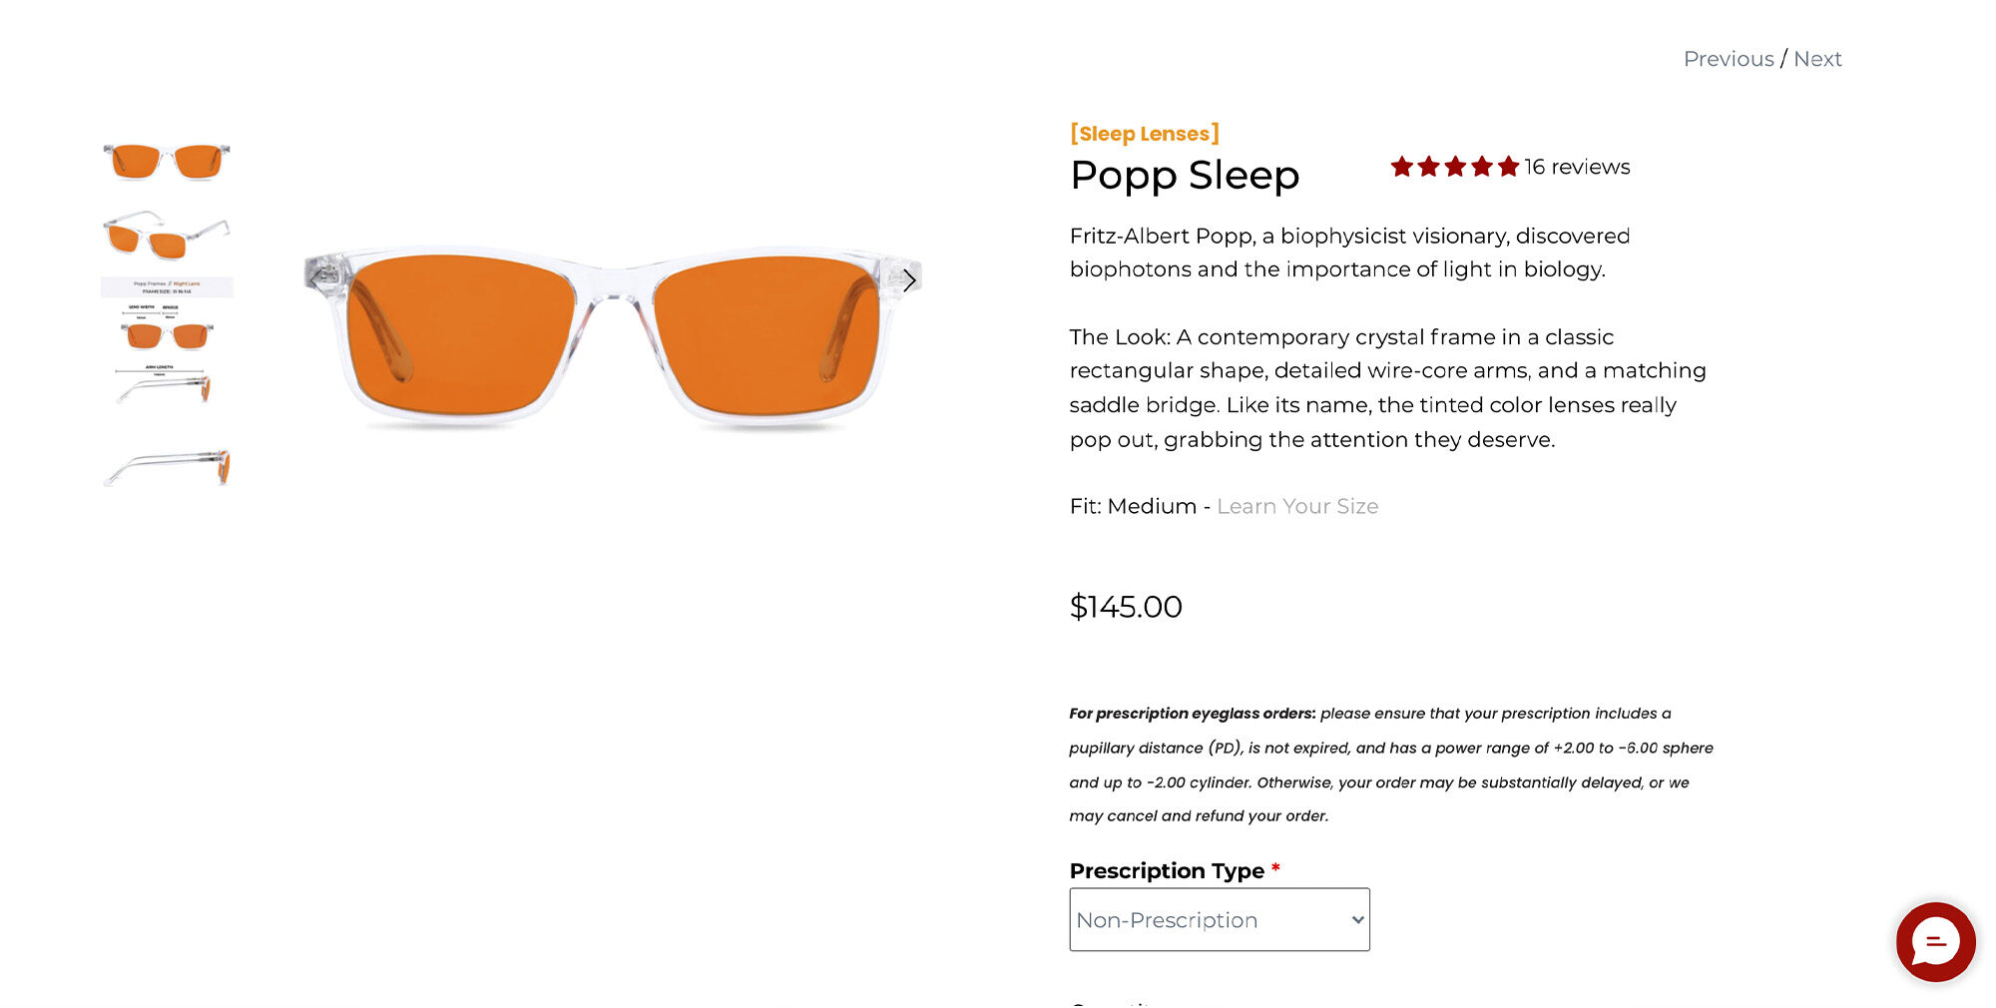Image resolution: width=1996 pixels, height=1008 pixels.
Task: Go to the Next product link
Action: [1817, 59]
